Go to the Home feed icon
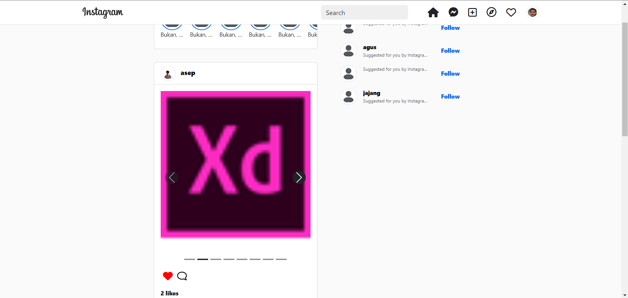 (x=433, y=12)
